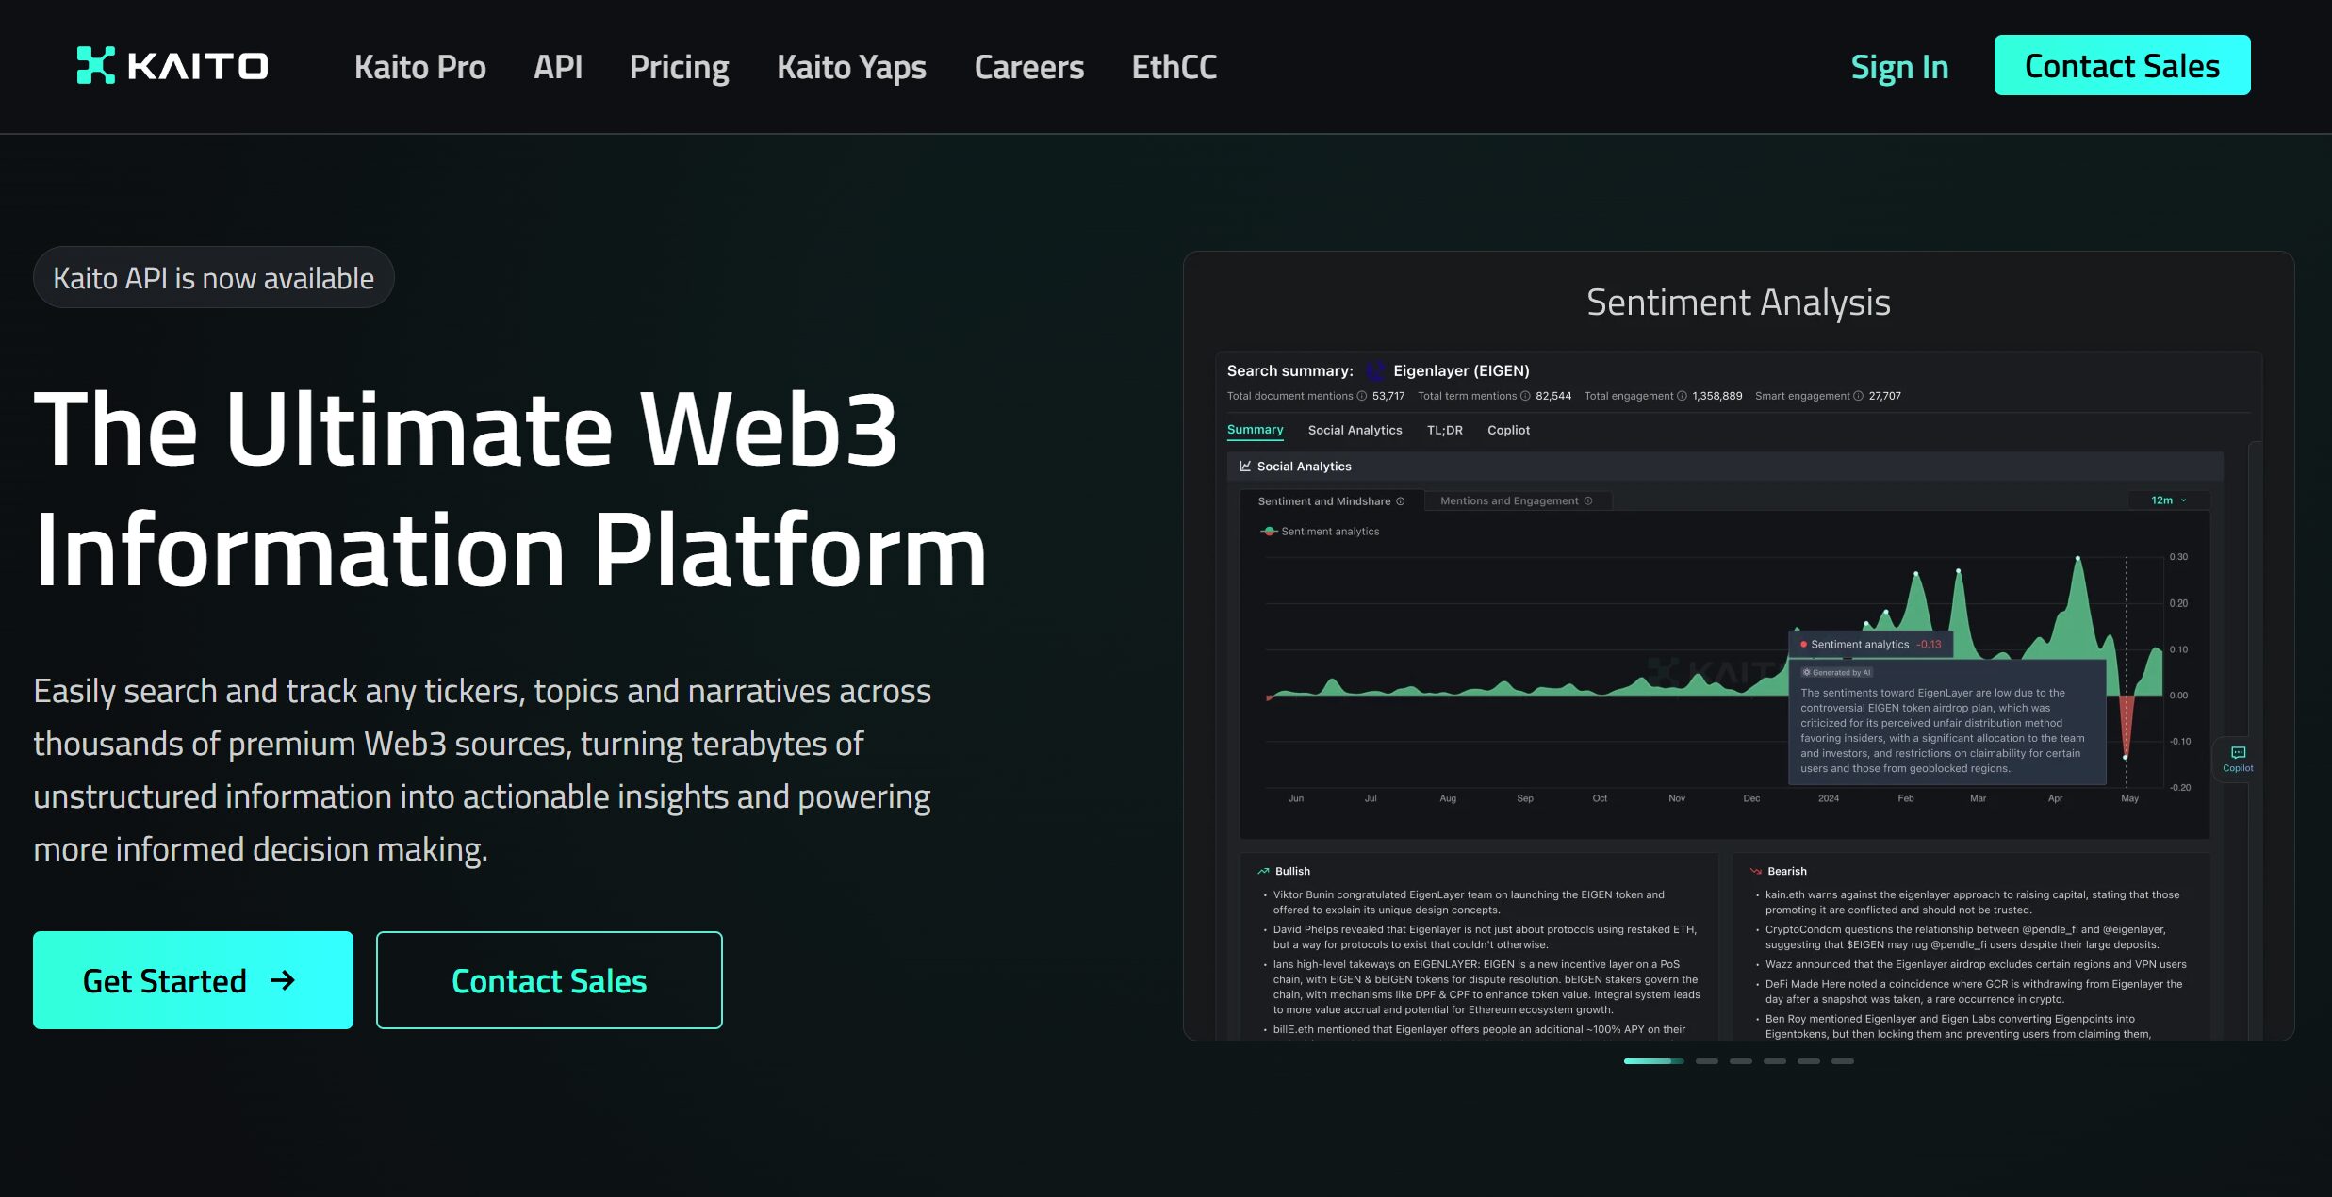Click the Eigenlayer (EIGEN) search summary title

click(1461, 370)
